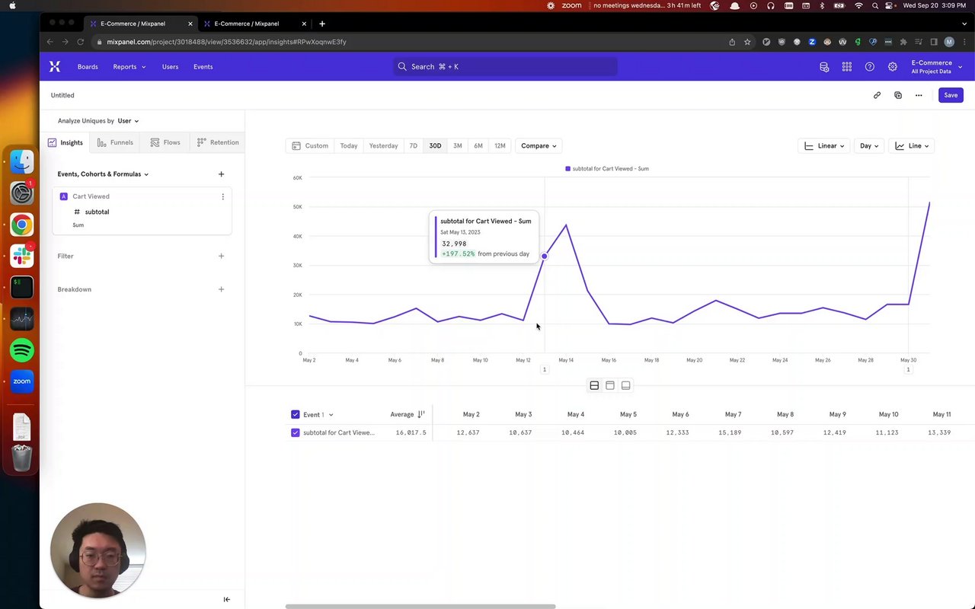Add a new event with plus icon
The image size is (975, 609).
point(221,174)
